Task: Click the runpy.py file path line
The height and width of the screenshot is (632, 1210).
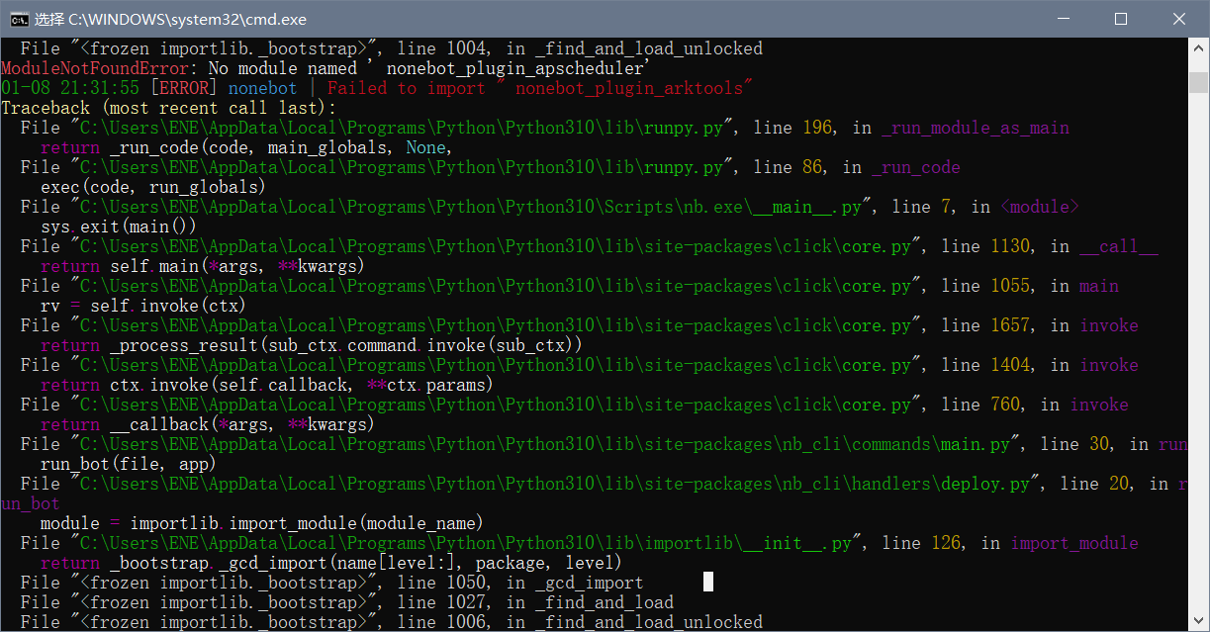Action: click(396, 127)
